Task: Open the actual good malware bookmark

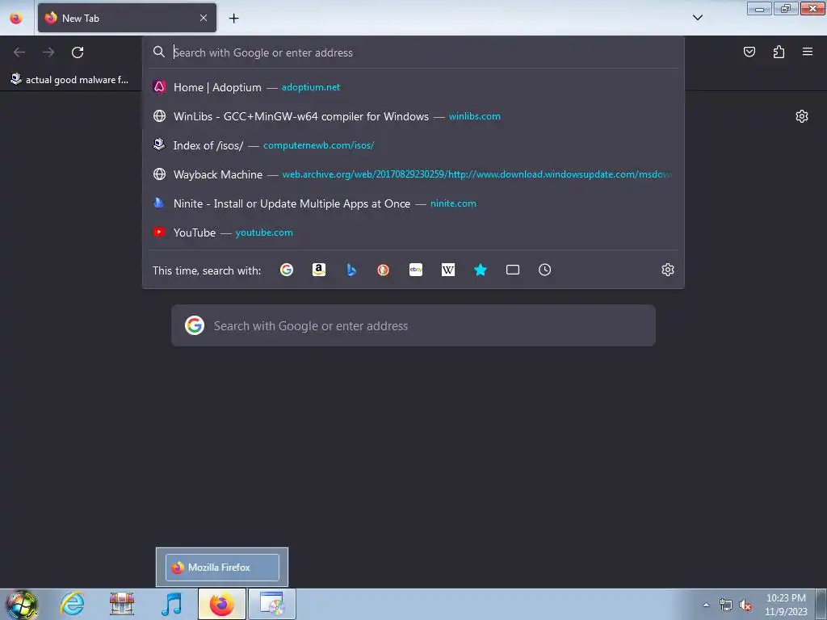Action: click(x=69, y=80)
